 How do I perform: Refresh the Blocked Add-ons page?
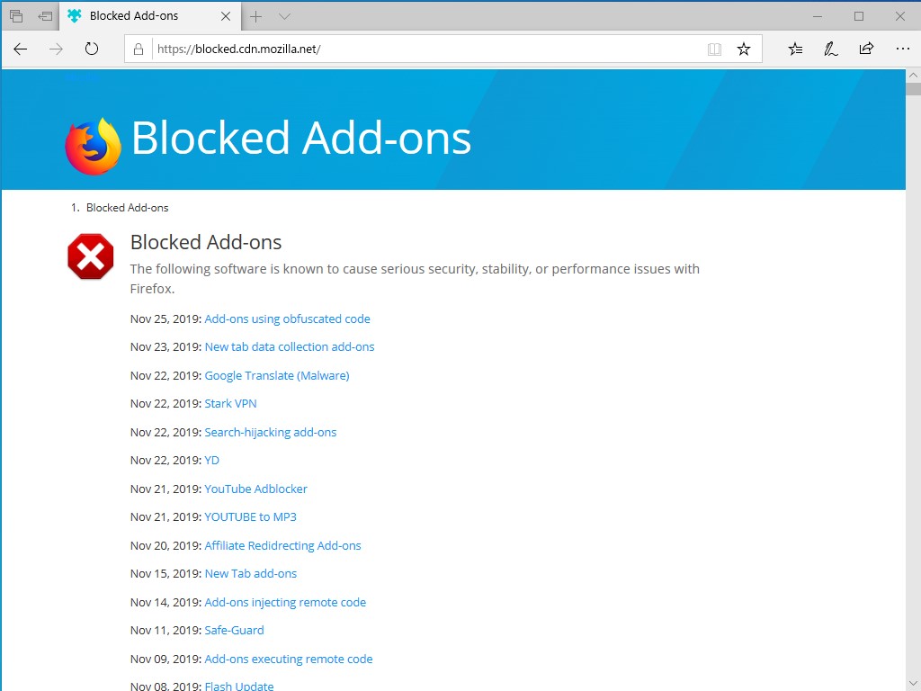tap(93, 49)
